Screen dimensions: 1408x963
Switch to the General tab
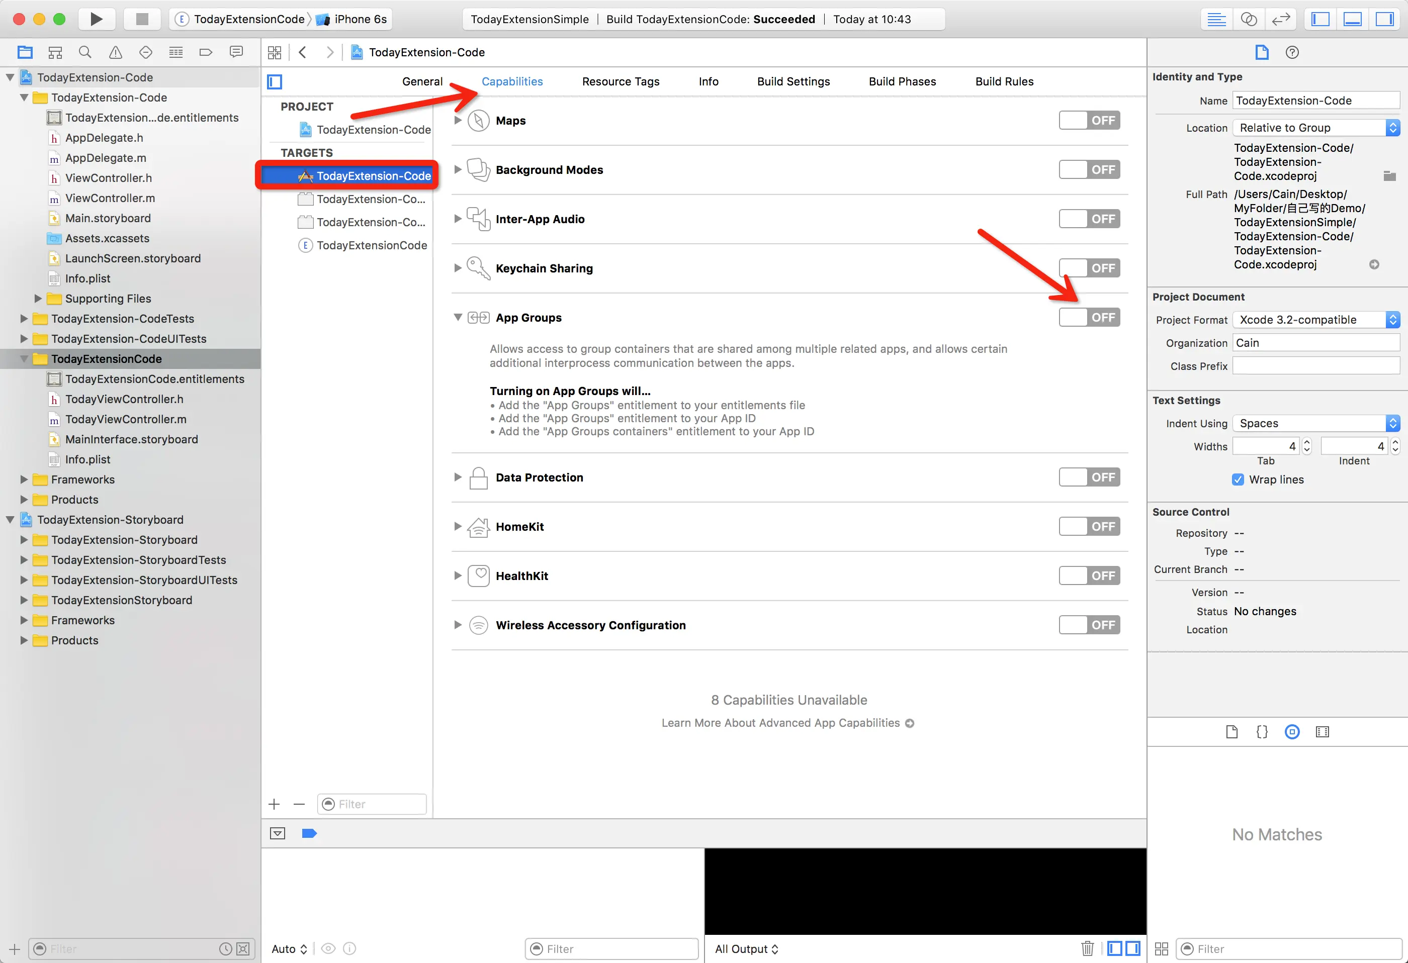tap(422, 81)
